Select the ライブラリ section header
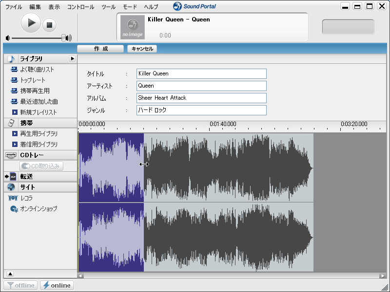The width and height of the screenshot is (390, 292). (40, 59)
